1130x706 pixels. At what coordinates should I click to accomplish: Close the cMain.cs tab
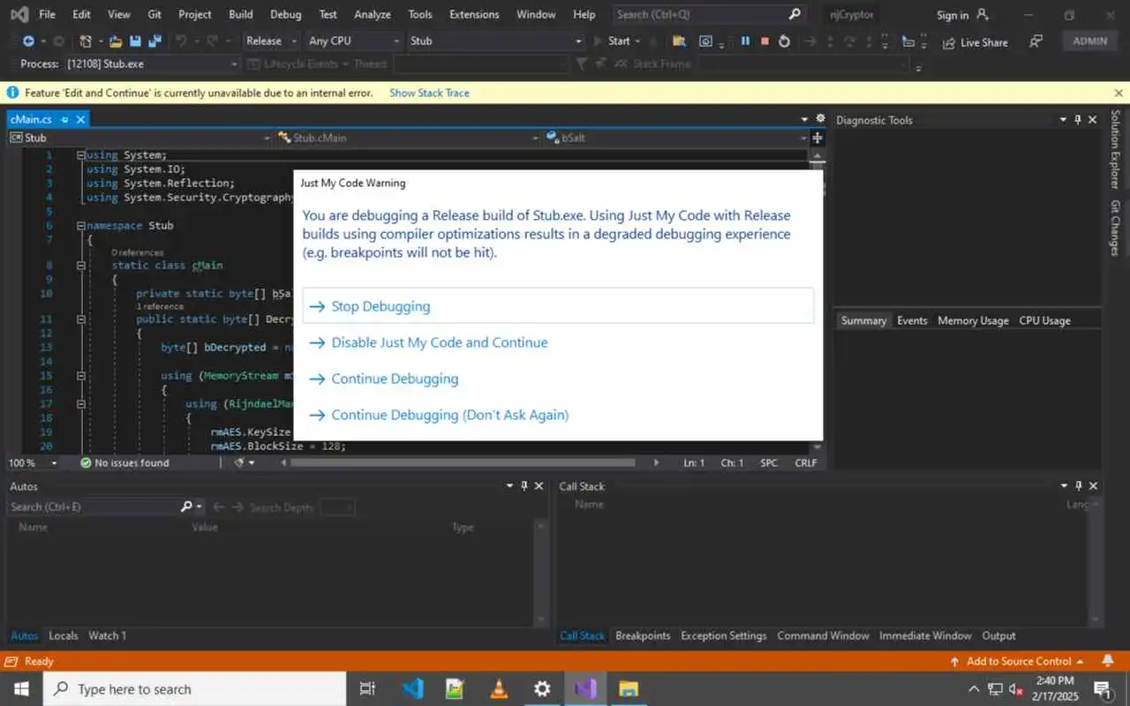click(x=80, y=119)
